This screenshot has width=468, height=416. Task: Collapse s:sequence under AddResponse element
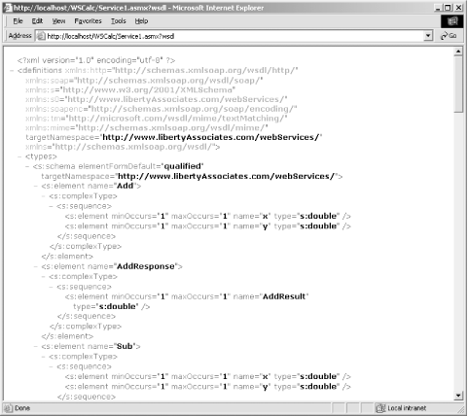click(x=52, y=287)
